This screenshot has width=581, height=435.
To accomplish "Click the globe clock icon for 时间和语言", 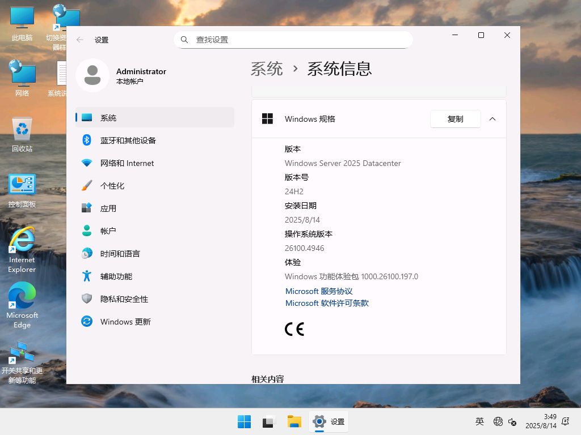I will (87, 253).
